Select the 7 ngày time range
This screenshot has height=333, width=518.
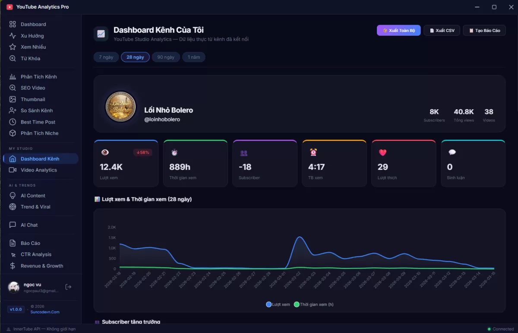[x=106, y=57]
